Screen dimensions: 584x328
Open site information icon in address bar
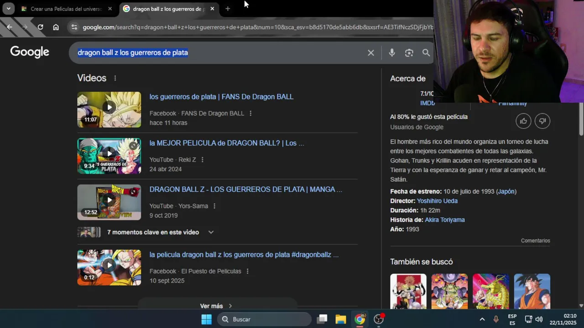click(x=74, y=27)
